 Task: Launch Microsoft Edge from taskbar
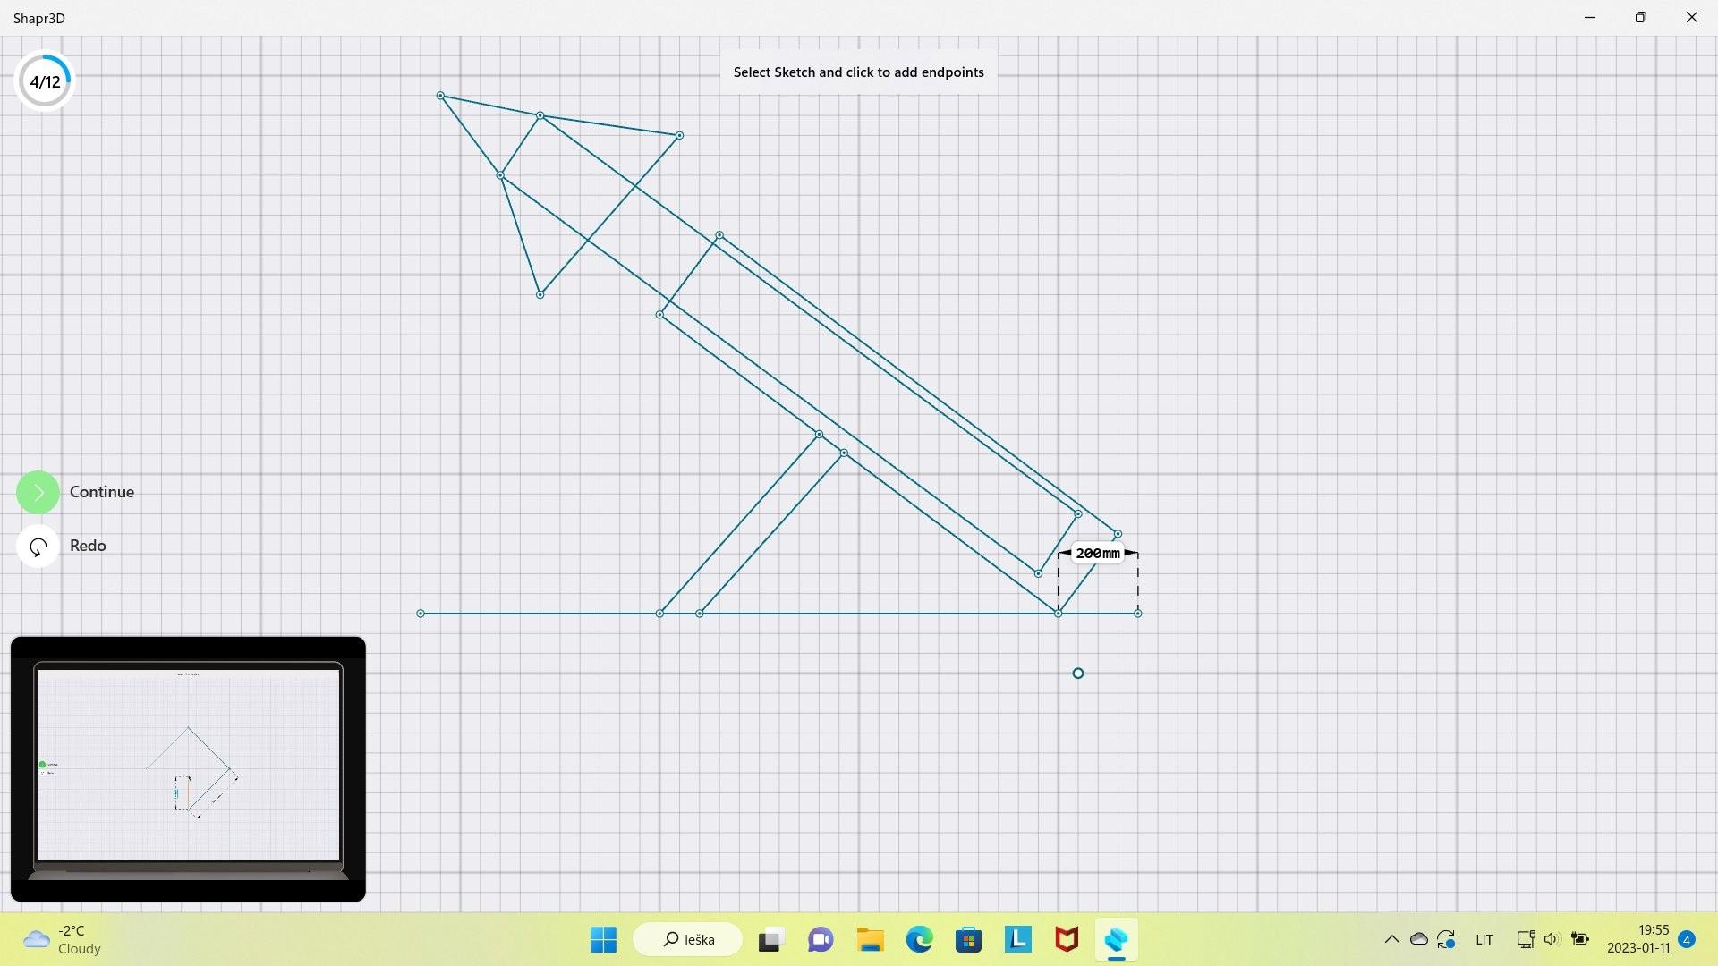click(919, 939)
